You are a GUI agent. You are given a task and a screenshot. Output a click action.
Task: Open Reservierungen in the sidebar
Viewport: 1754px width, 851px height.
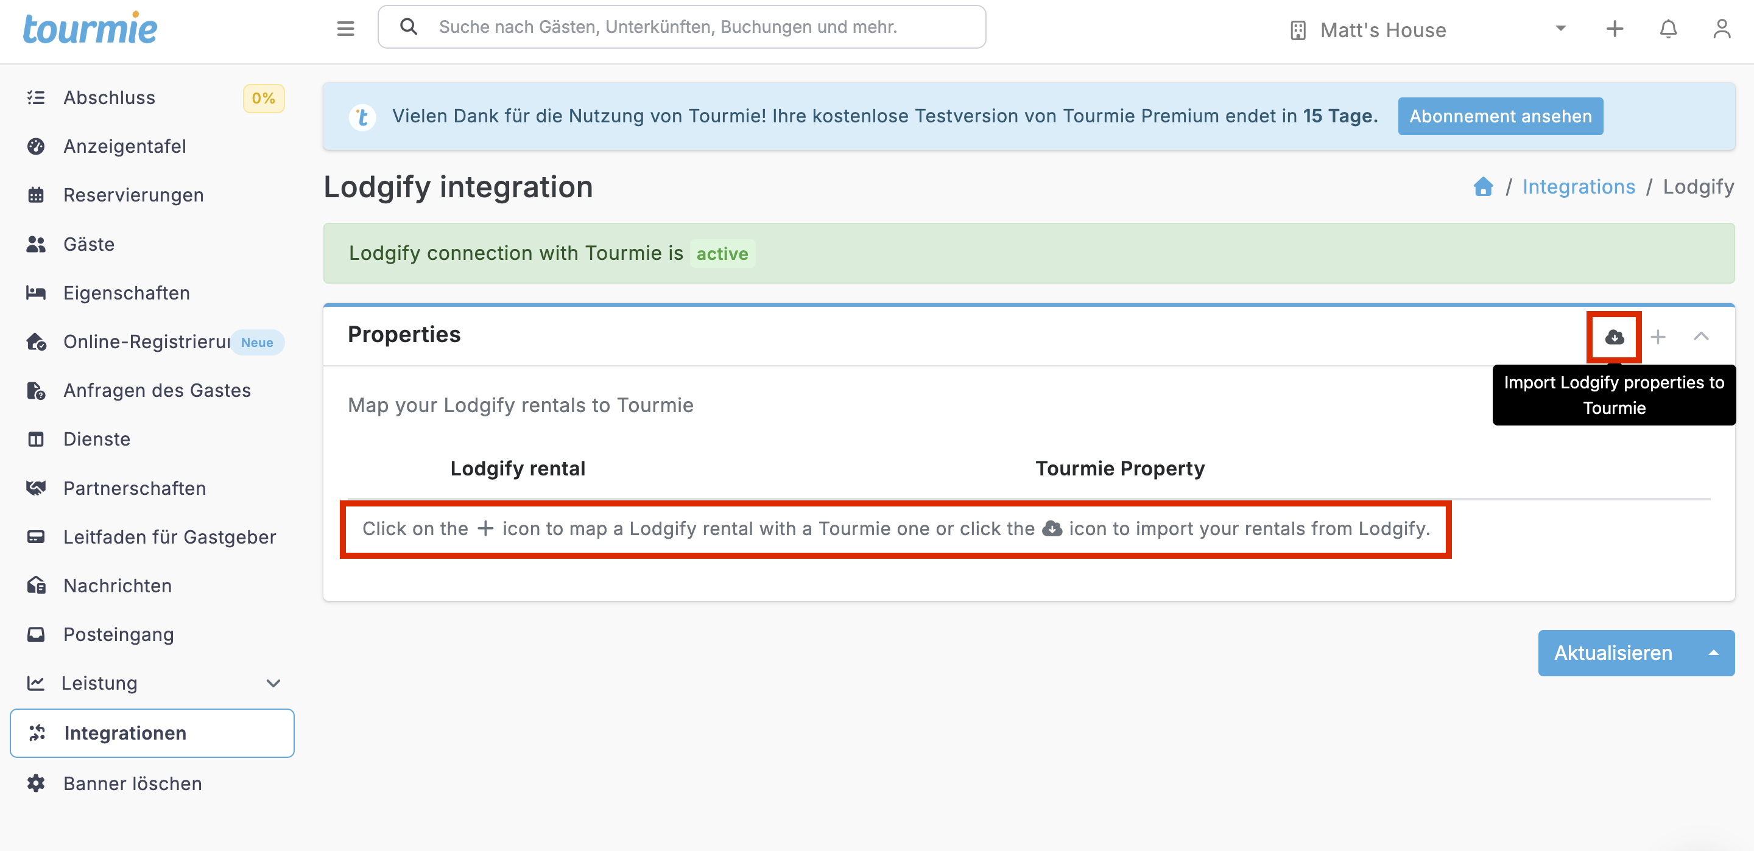133,195
